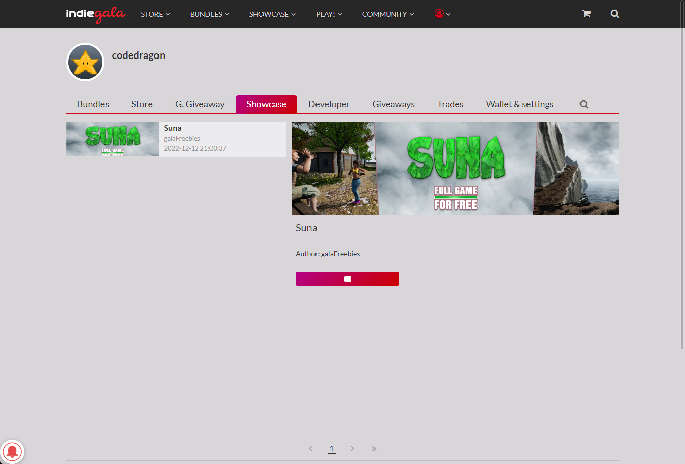Select the Suna list item title
The image size is (685, 464).
point(173,128)
